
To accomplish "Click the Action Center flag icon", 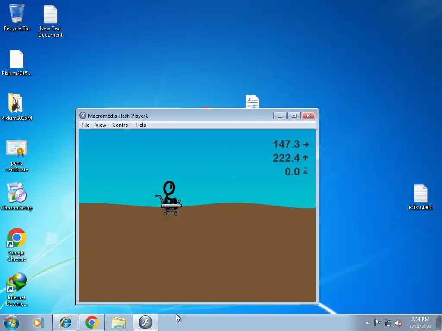I will 377,323.
